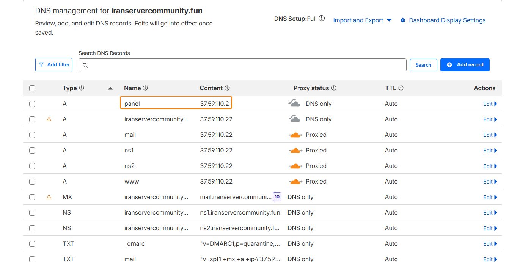531x262 pixels.
Task: Click the info icon beside TTL header
Action: [x=401, y=88]
